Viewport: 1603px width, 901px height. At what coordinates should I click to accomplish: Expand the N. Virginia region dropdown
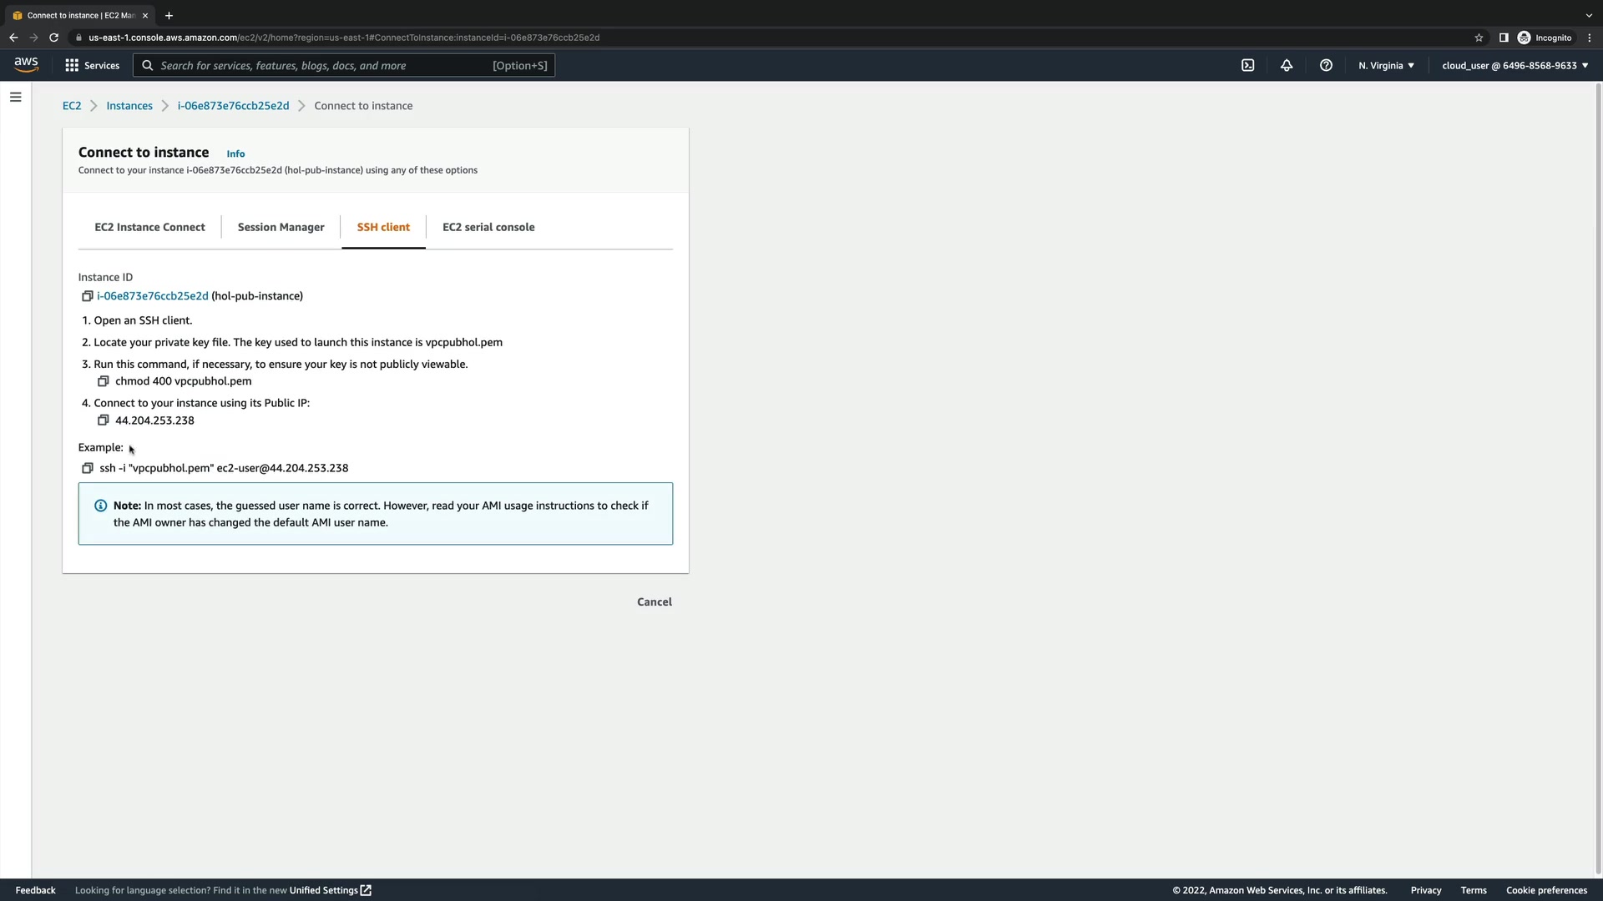[1386, 65]
